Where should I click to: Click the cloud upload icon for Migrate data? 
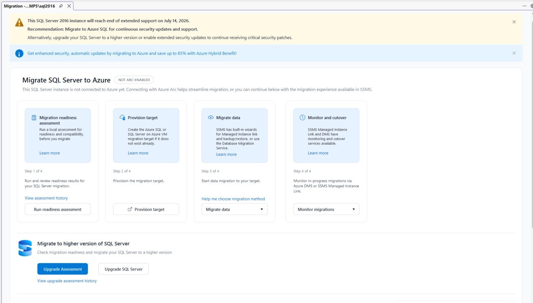(211, 117)
